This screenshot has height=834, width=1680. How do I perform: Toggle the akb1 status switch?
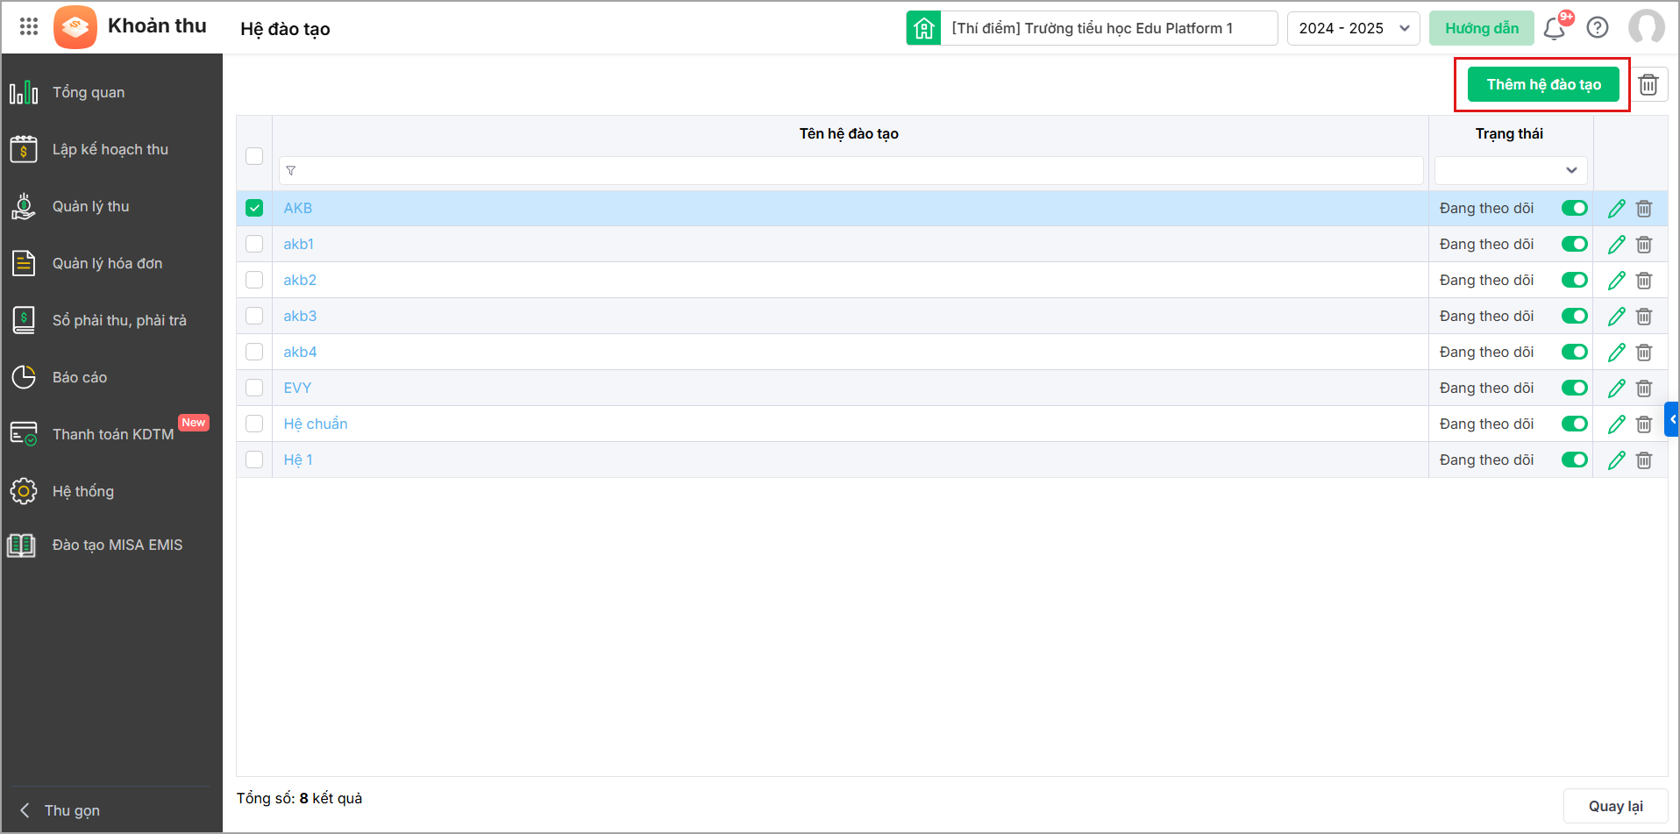tap(1575, 244)
